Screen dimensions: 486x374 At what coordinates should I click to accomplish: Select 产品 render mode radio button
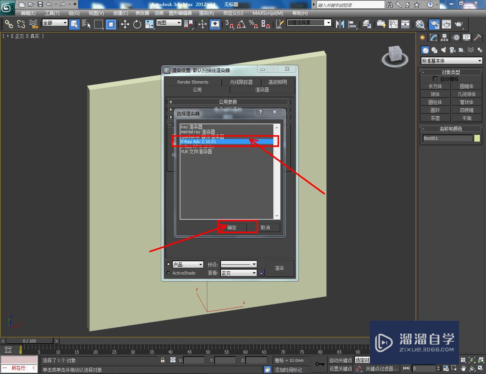point(169,264)
